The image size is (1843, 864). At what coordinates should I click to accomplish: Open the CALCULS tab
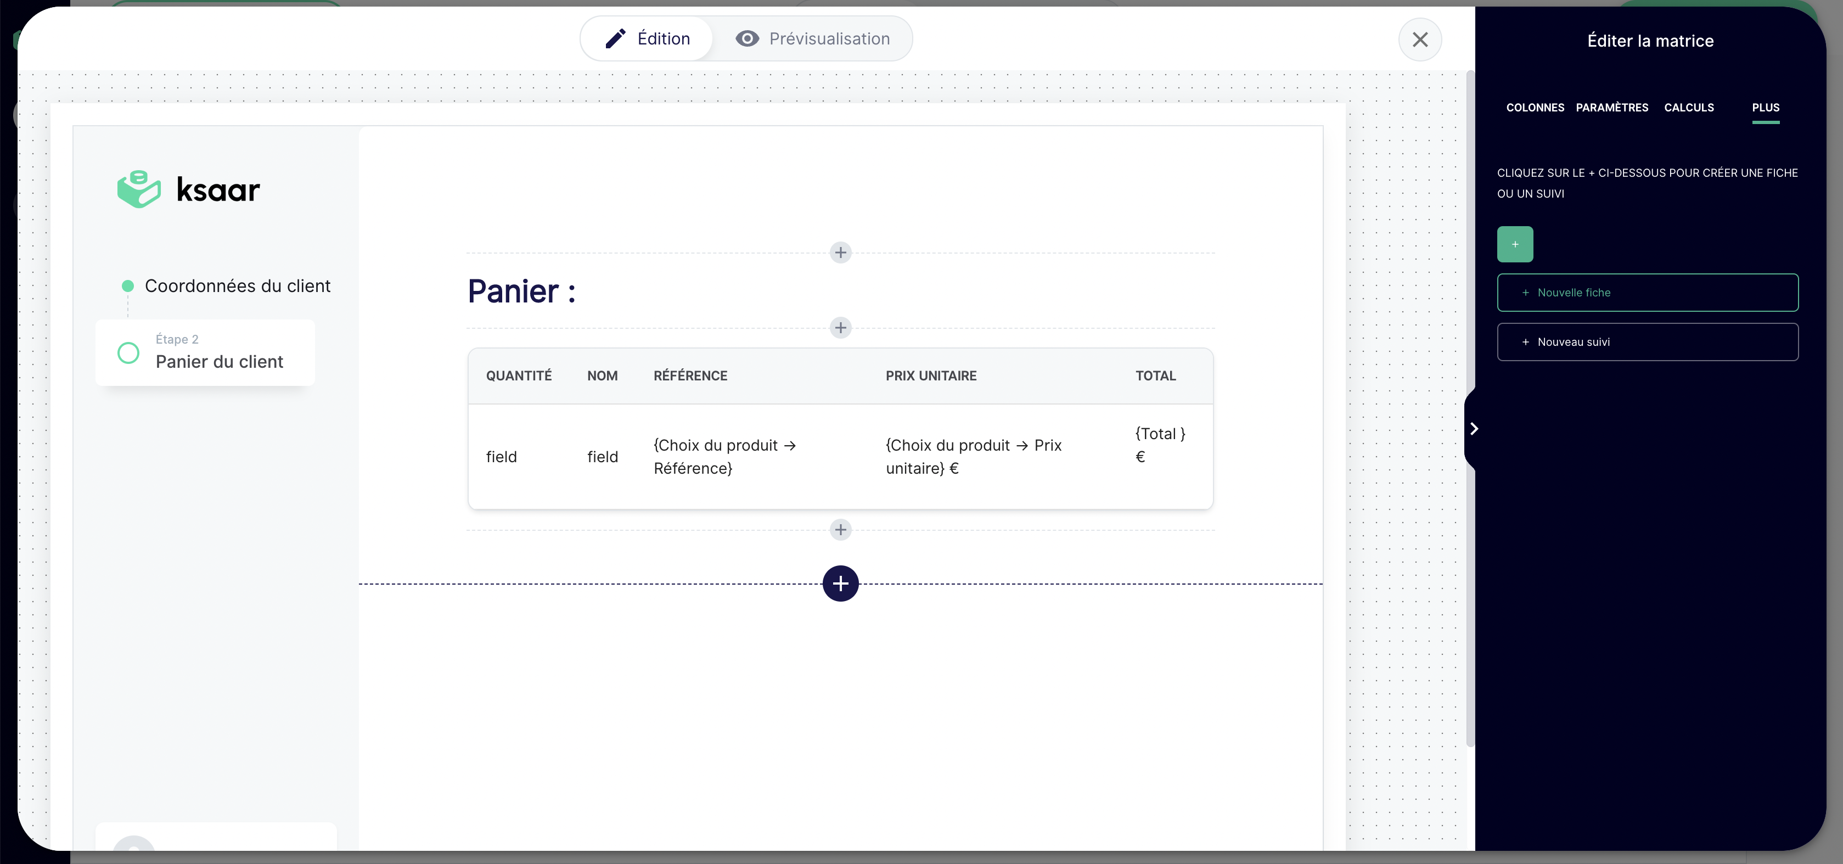pos(1688,108)
